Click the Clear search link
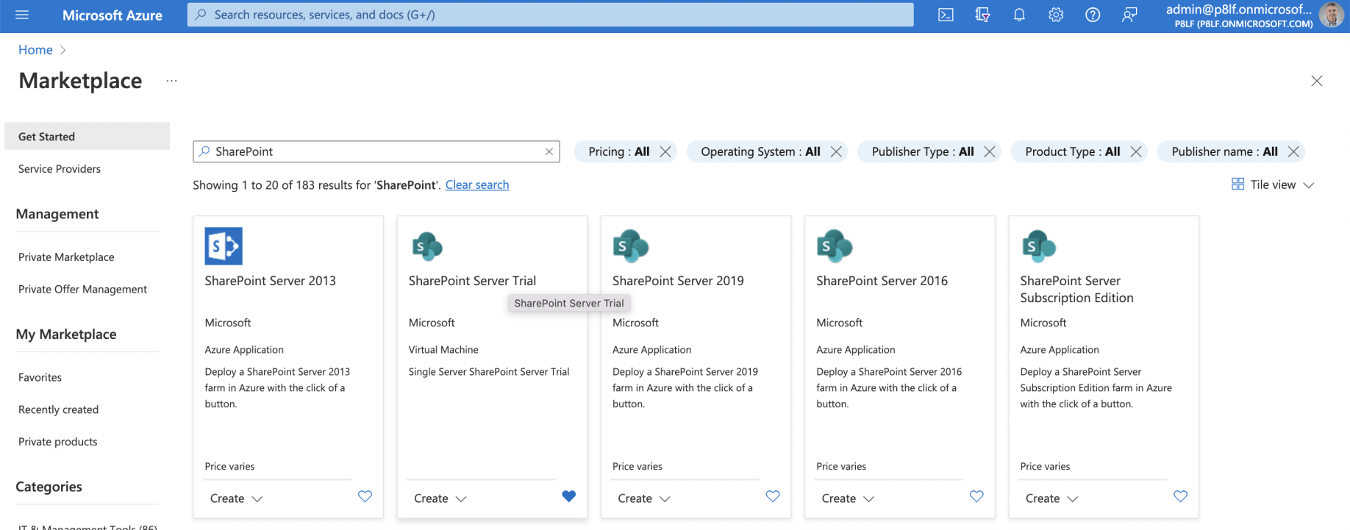Image resolution: width=1350 pixels, height=530 pixels. pyautogui.click(x=476, y=185)
